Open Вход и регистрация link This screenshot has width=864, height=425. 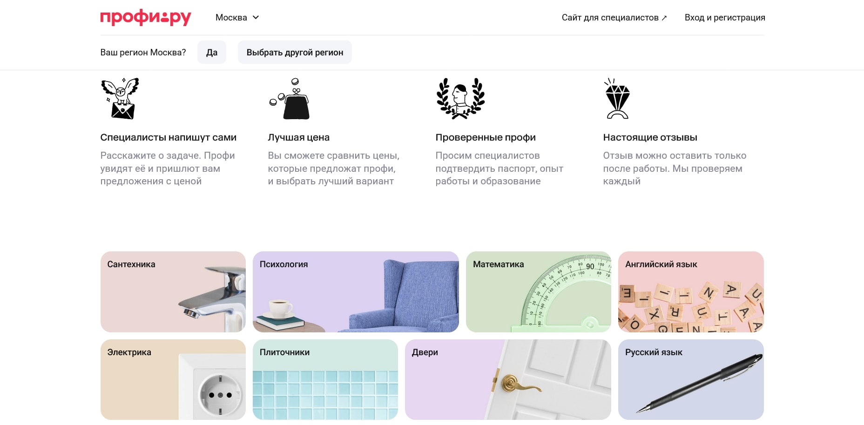(724, 18)
